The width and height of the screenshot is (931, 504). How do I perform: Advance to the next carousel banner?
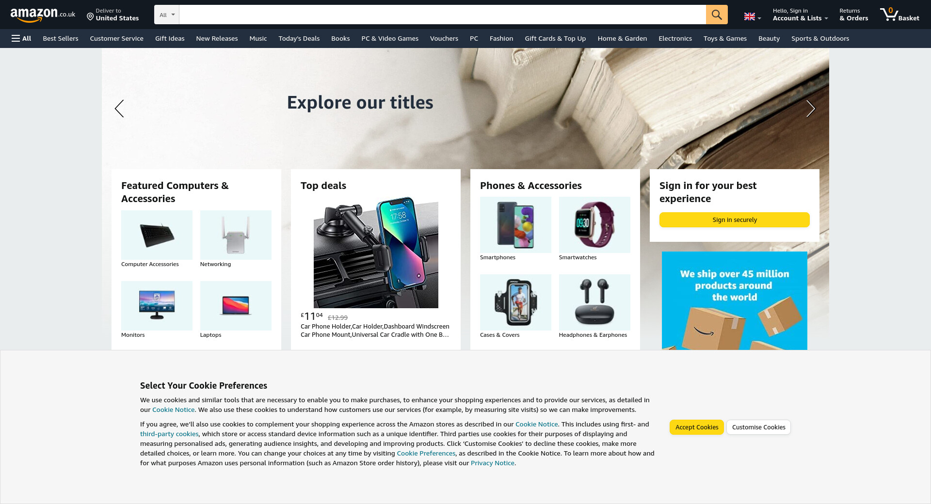(811, 109)
